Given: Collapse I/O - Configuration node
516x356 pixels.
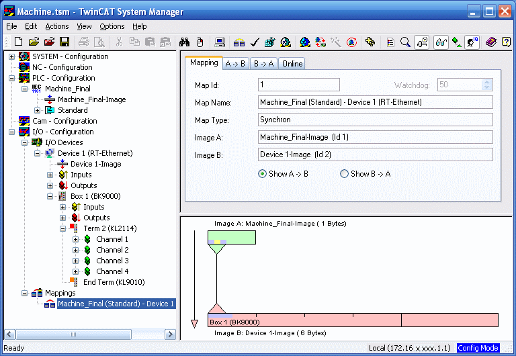Looking at the screenshot, I should coord(12,132).
